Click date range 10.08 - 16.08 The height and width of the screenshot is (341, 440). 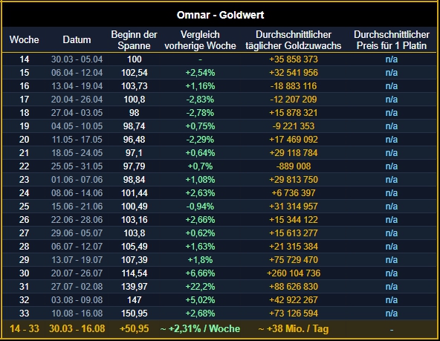[77, 314]
